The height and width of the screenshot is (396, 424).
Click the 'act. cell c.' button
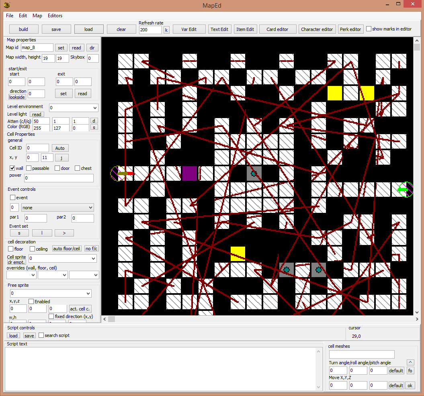pyautogui.click(x=80, y=309)
